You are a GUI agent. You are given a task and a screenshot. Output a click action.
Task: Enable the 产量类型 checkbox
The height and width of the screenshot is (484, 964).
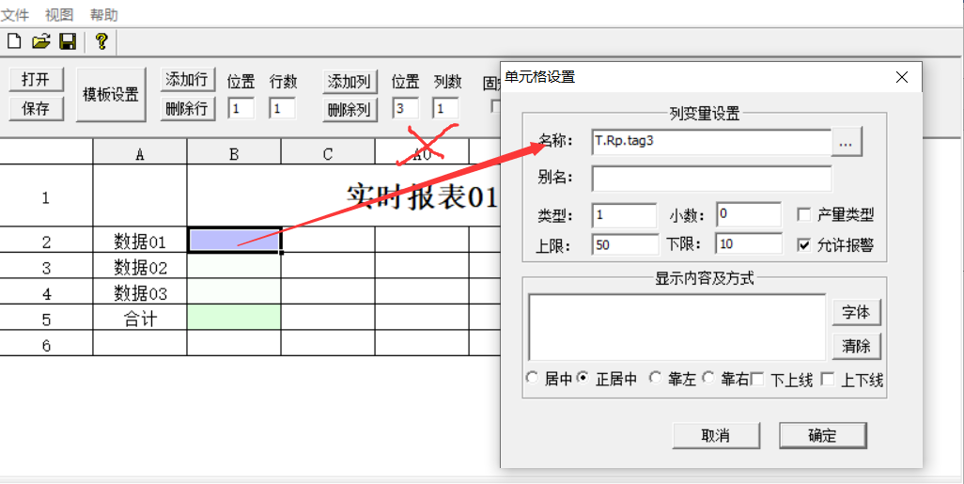click(804, 215)
